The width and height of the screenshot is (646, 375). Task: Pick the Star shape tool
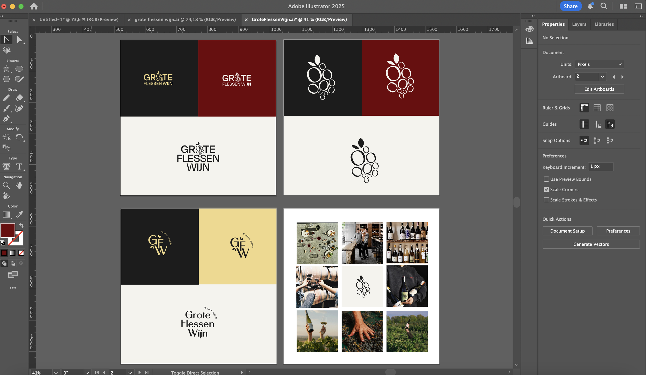tap(6, 69)
